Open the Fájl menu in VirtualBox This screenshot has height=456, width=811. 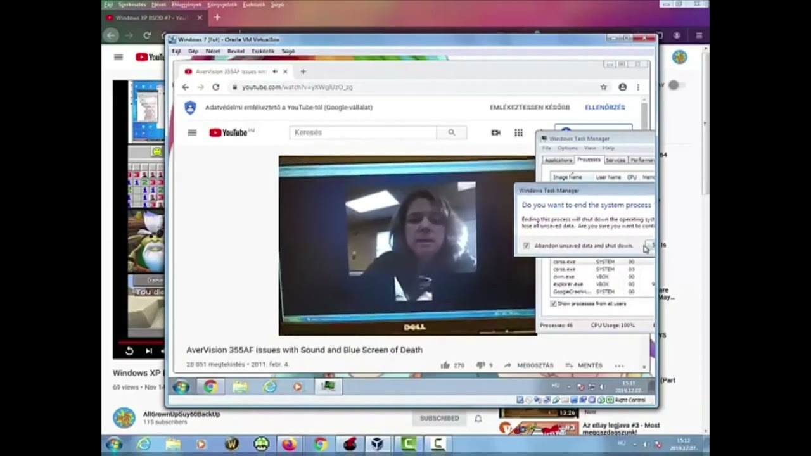tap(176, 51)
